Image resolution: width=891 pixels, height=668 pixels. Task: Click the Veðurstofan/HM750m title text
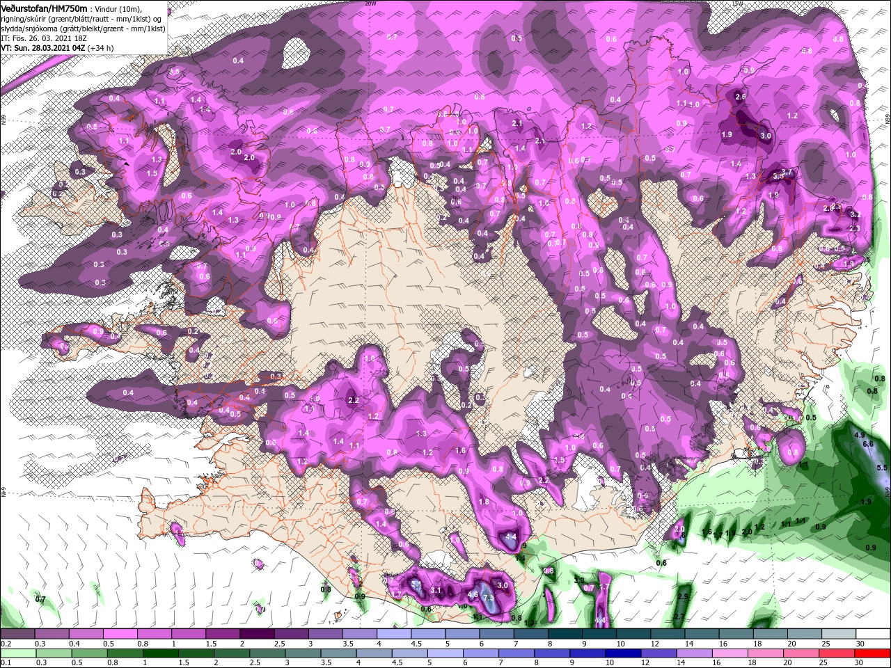(45, 8)
